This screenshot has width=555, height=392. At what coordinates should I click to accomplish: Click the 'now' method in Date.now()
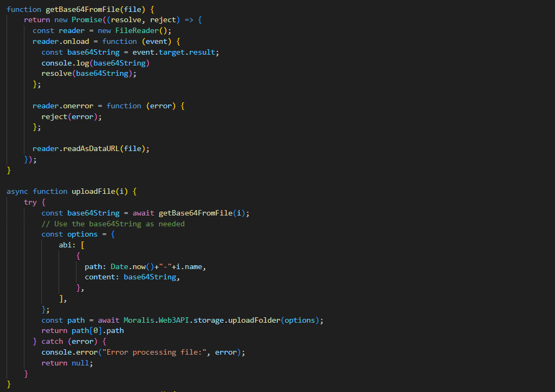pyautogui.click(x=139, y=266)
